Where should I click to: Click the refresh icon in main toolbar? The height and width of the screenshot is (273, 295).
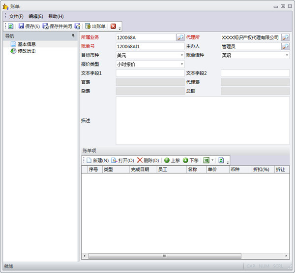click(11, 26)
